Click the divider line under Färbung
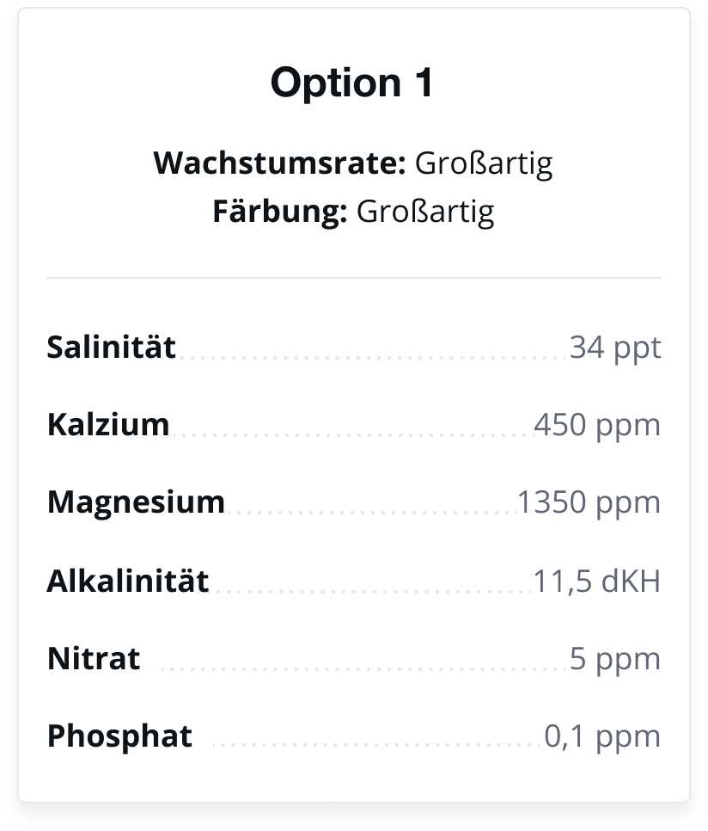Image resolution: width=708 pixels, height=831 pixels. click(x=354, y=277)
